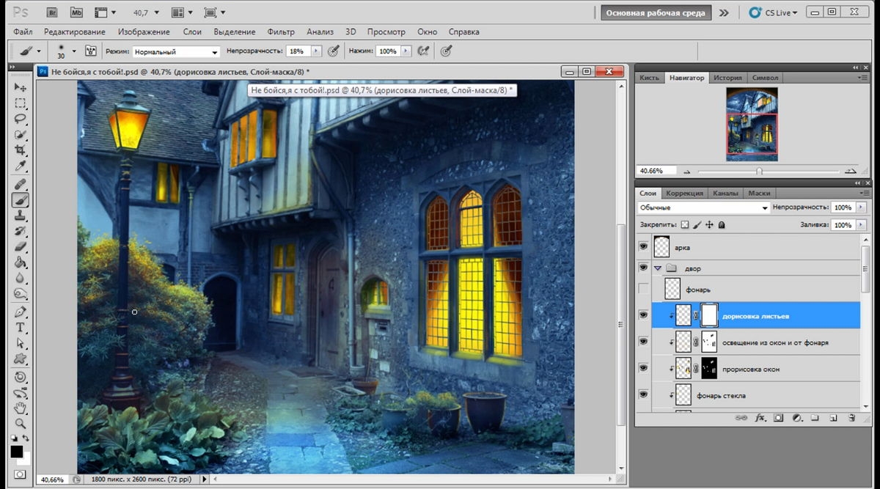Select the Pen tool

(x=21, y=312)
